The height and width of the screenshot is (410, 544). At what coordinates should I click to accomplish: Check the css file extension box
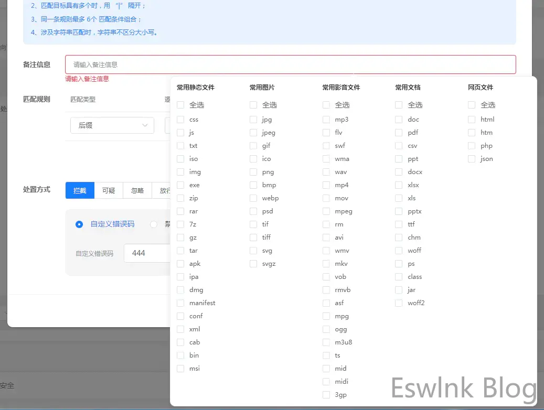pyautogui.click(x=180, y=120)
